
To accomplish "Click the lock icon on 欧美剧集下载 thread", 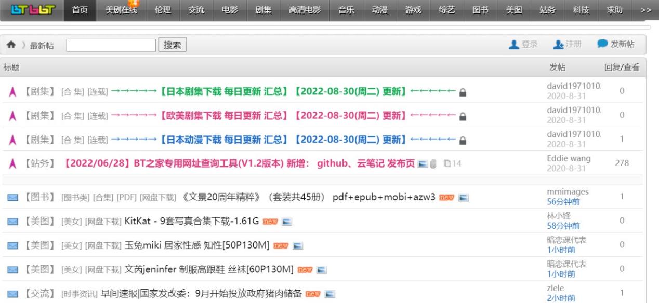I will tap(463, 116).
